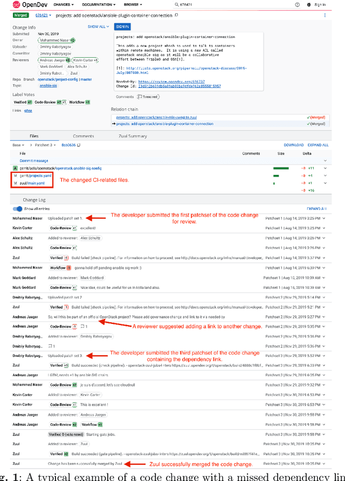Click EXPAND ALL above the file list

tap(318, 145)
